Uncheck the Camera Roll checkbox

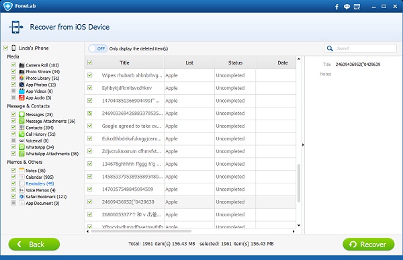(13, 64)
